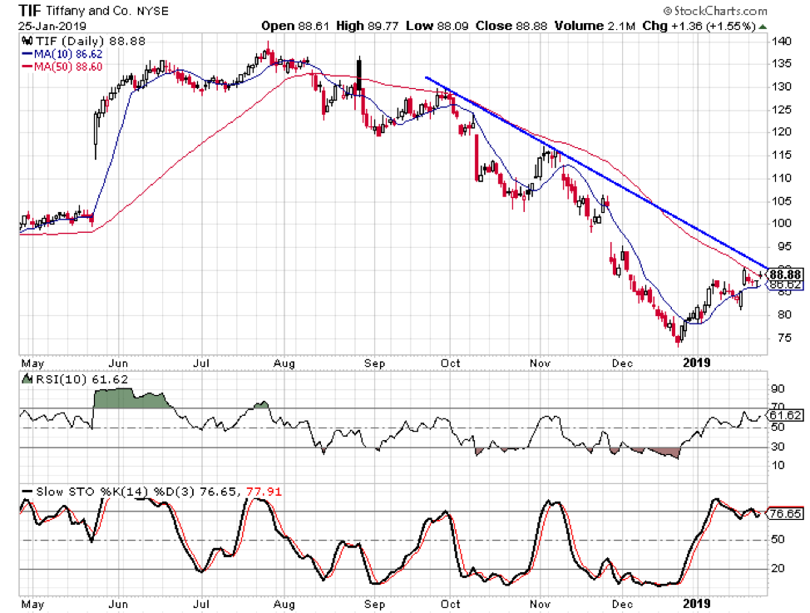
Task: Click the Open 88.61 value
Action: pos(295,26)
